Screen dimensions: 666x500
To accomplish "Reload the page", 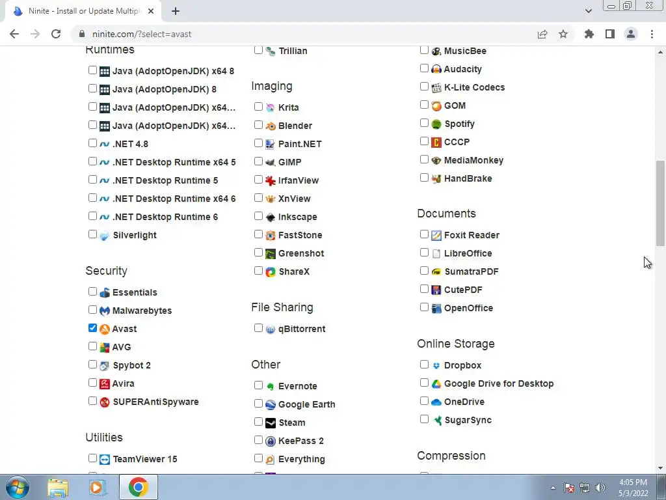I will pos(56,34).
